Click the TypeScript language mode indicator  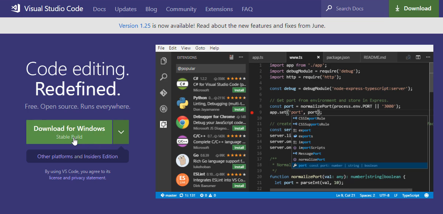(x=411, y=195)
